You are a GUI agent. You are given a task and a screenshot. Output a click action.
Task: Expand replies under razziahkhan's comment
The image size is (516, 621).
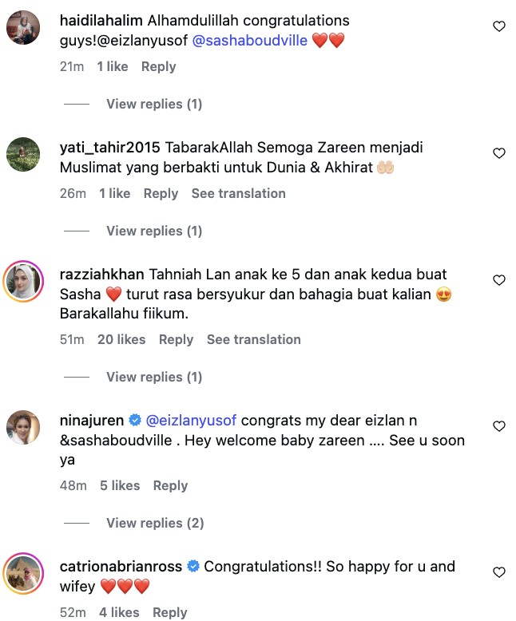tap(154, 377)
